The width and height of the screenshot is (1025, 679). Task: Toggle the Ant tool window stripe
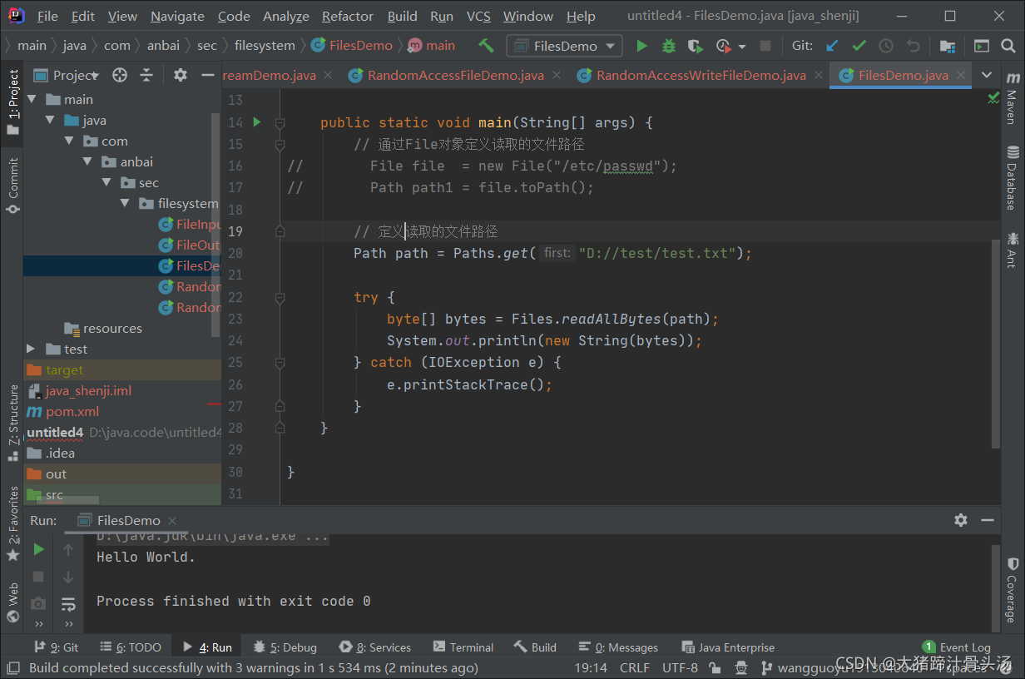[x=1013, y=250]
